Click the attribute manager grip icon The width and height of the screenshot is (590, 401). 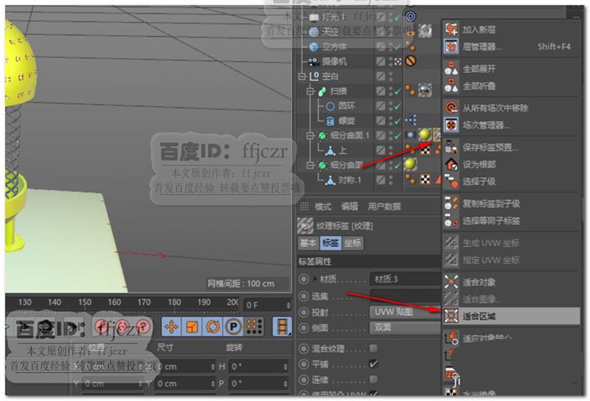coord(304,206)
